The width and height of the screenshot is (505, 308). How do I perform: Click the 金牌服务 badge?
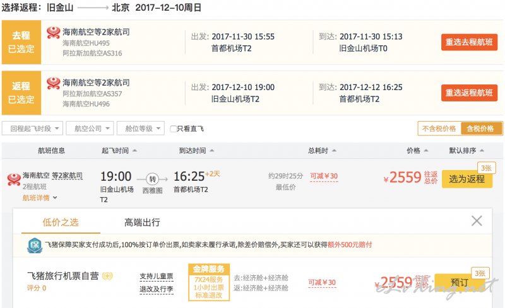click(209, 282)
